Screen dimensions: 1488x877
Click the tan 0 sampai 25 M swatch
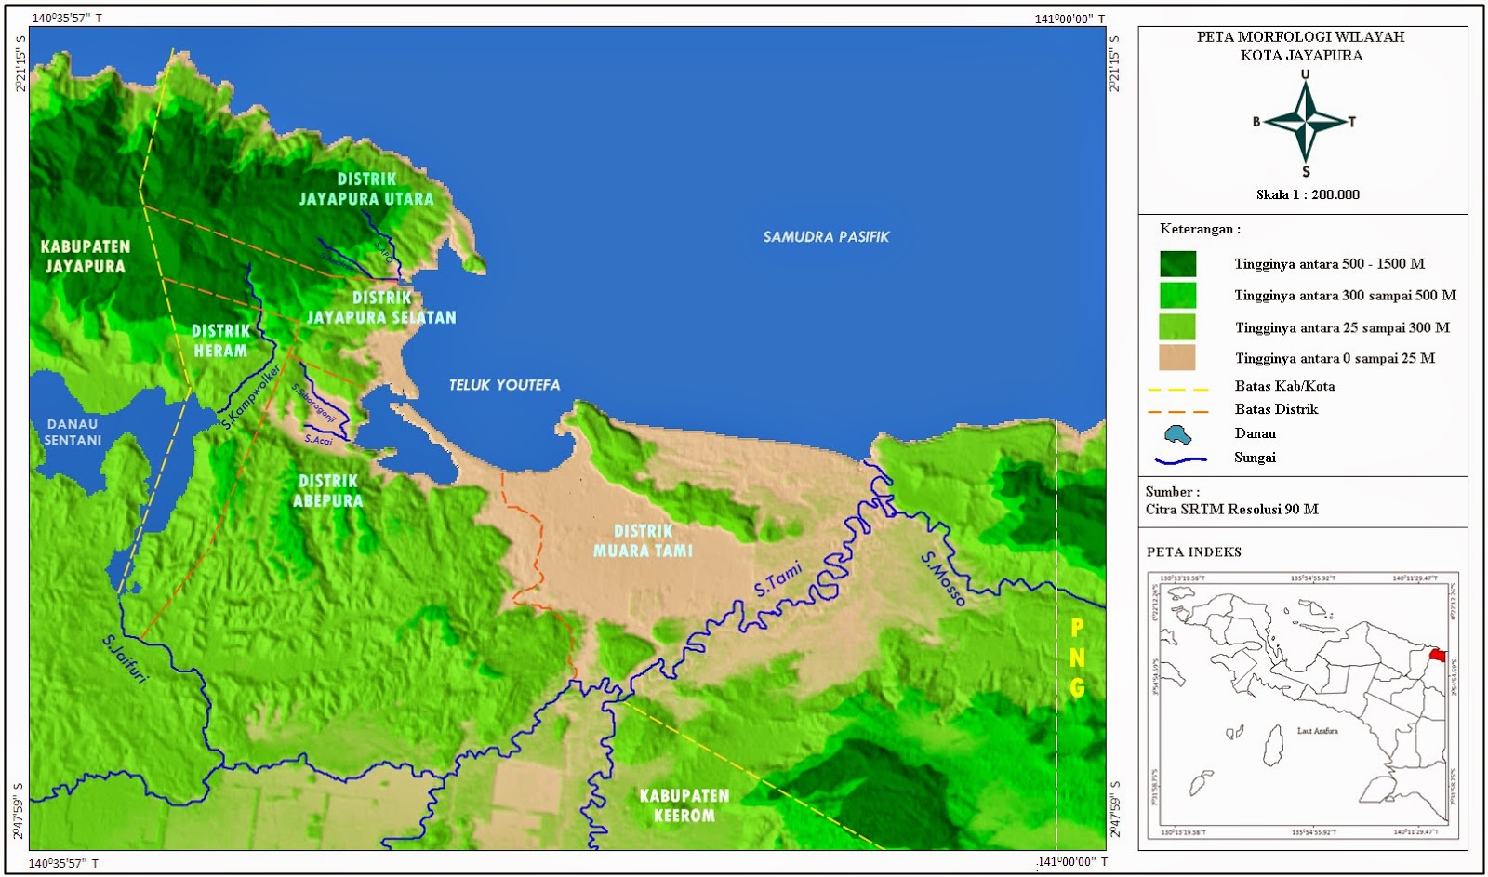(x=1177, y=357)
